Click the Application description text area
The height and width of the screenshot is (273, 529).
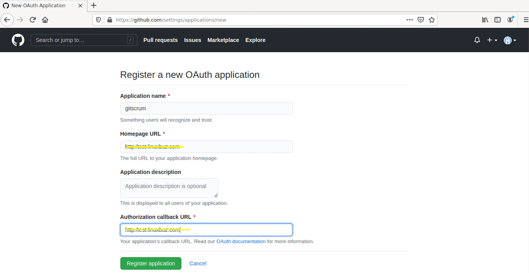tap(169, 188)
